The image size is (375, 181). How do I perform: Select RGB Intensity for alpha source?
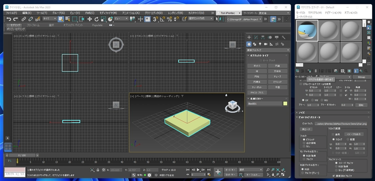pos(336,167)
